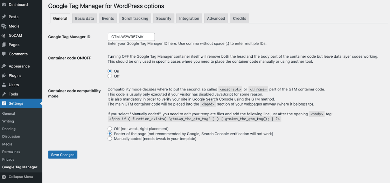Switch to the Scroll tracking tab
This screenshot has width=390, height=183.
[135, 19]
